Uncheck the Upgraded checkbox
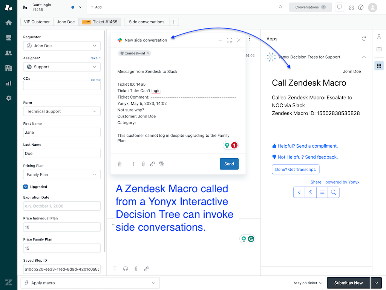The image size is (386, 290). tap(25, 187)
